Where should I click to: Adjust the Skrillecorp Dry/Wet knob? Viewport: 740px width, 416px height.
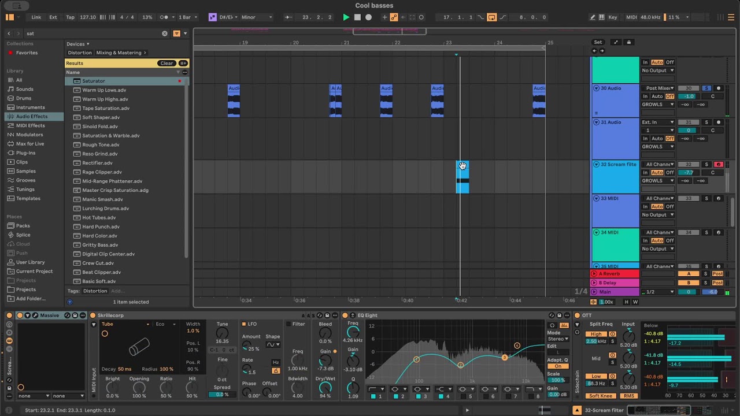325,388
